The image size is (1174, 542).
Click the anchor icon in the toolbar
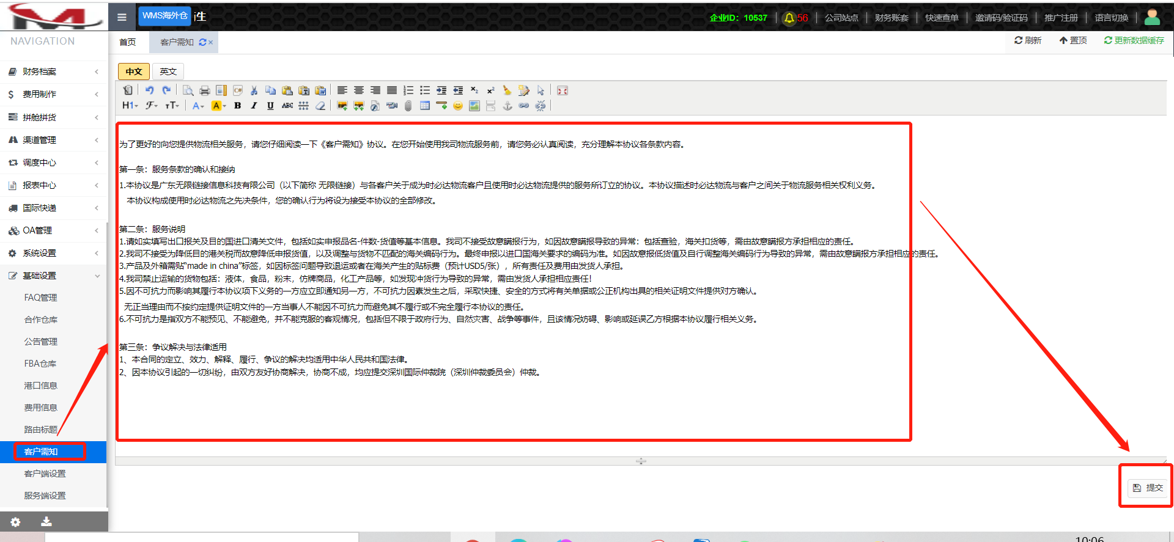pos(508,106)
